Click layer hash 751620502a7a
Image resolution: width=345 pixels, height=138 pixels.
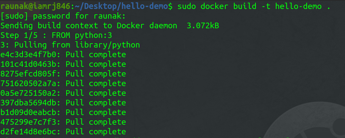tap(31, 83)
